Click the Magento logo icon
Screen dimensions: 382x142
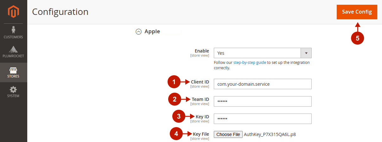click(13, 12)
